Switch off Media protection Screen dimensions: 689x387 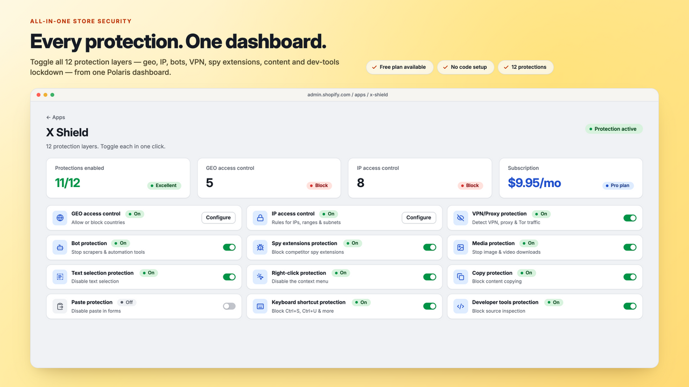[630, 247]
